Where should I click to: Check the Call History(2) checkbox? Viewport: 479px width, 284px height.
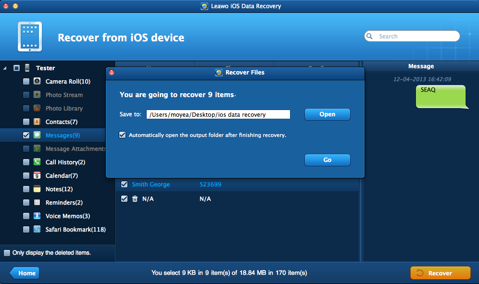click(26, 162)
